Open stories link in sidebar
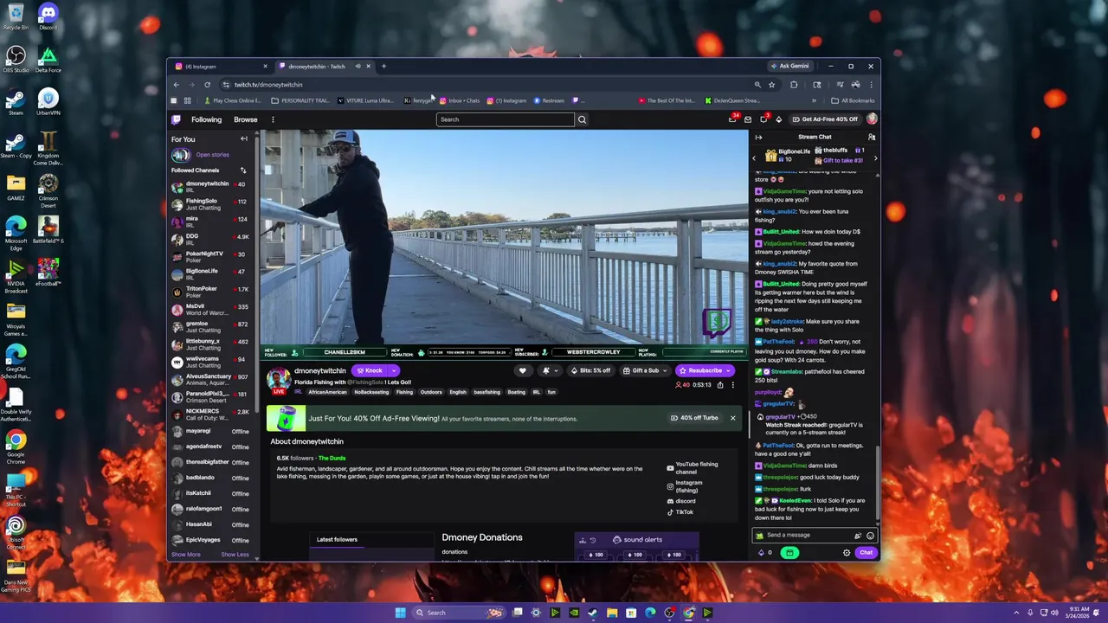 pyautogui.click(x=212, y=155)
